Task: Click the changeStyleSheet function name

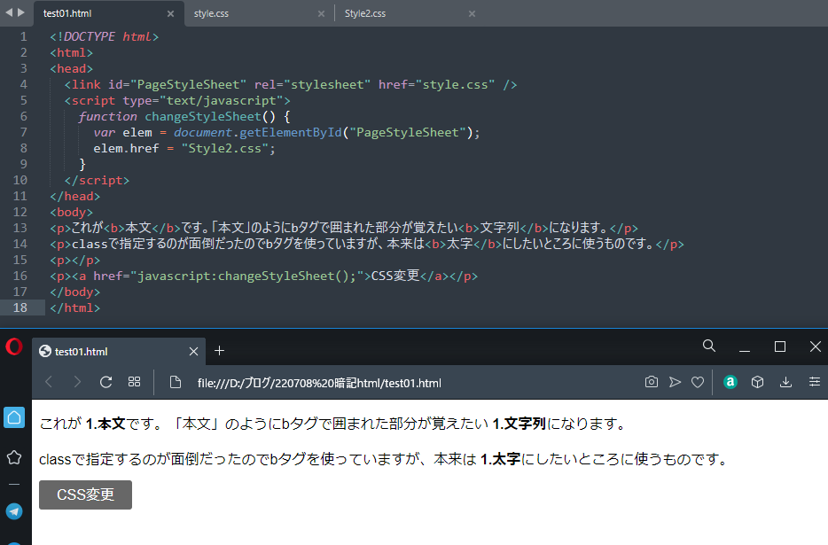Action: 203,117
